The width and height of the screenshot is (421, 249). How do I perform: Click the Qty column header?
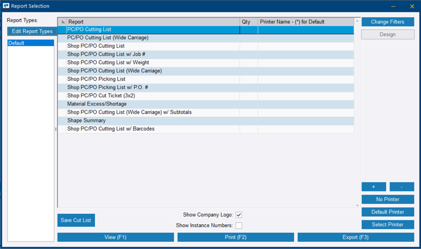(248, 22)
